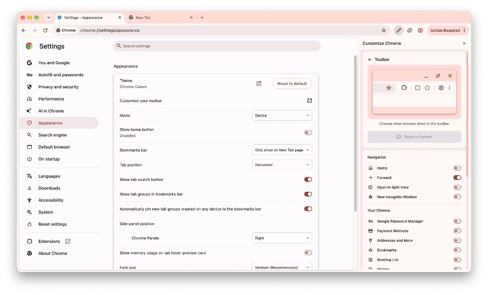Viewport: 488px width, 295px height.
Task: Click the Languages translate icon
Action: (x=29, y=176)
